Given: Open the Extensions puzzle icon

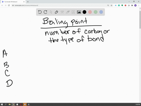Looking at the screenshot, I should tap(132, 5).
